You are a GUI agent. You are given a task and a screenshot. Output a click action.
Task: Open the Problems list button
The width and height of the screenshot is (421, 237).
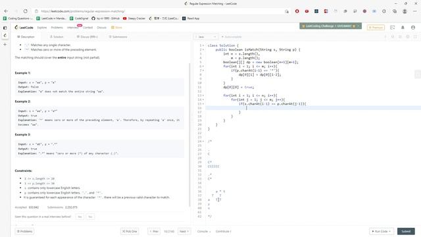(24, 231)
